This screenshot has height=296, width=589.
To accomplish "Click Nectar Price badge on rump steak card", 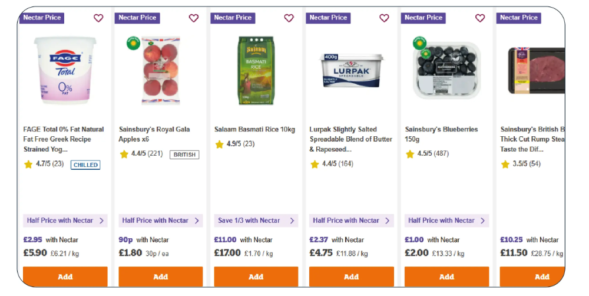I will (518, 18).
